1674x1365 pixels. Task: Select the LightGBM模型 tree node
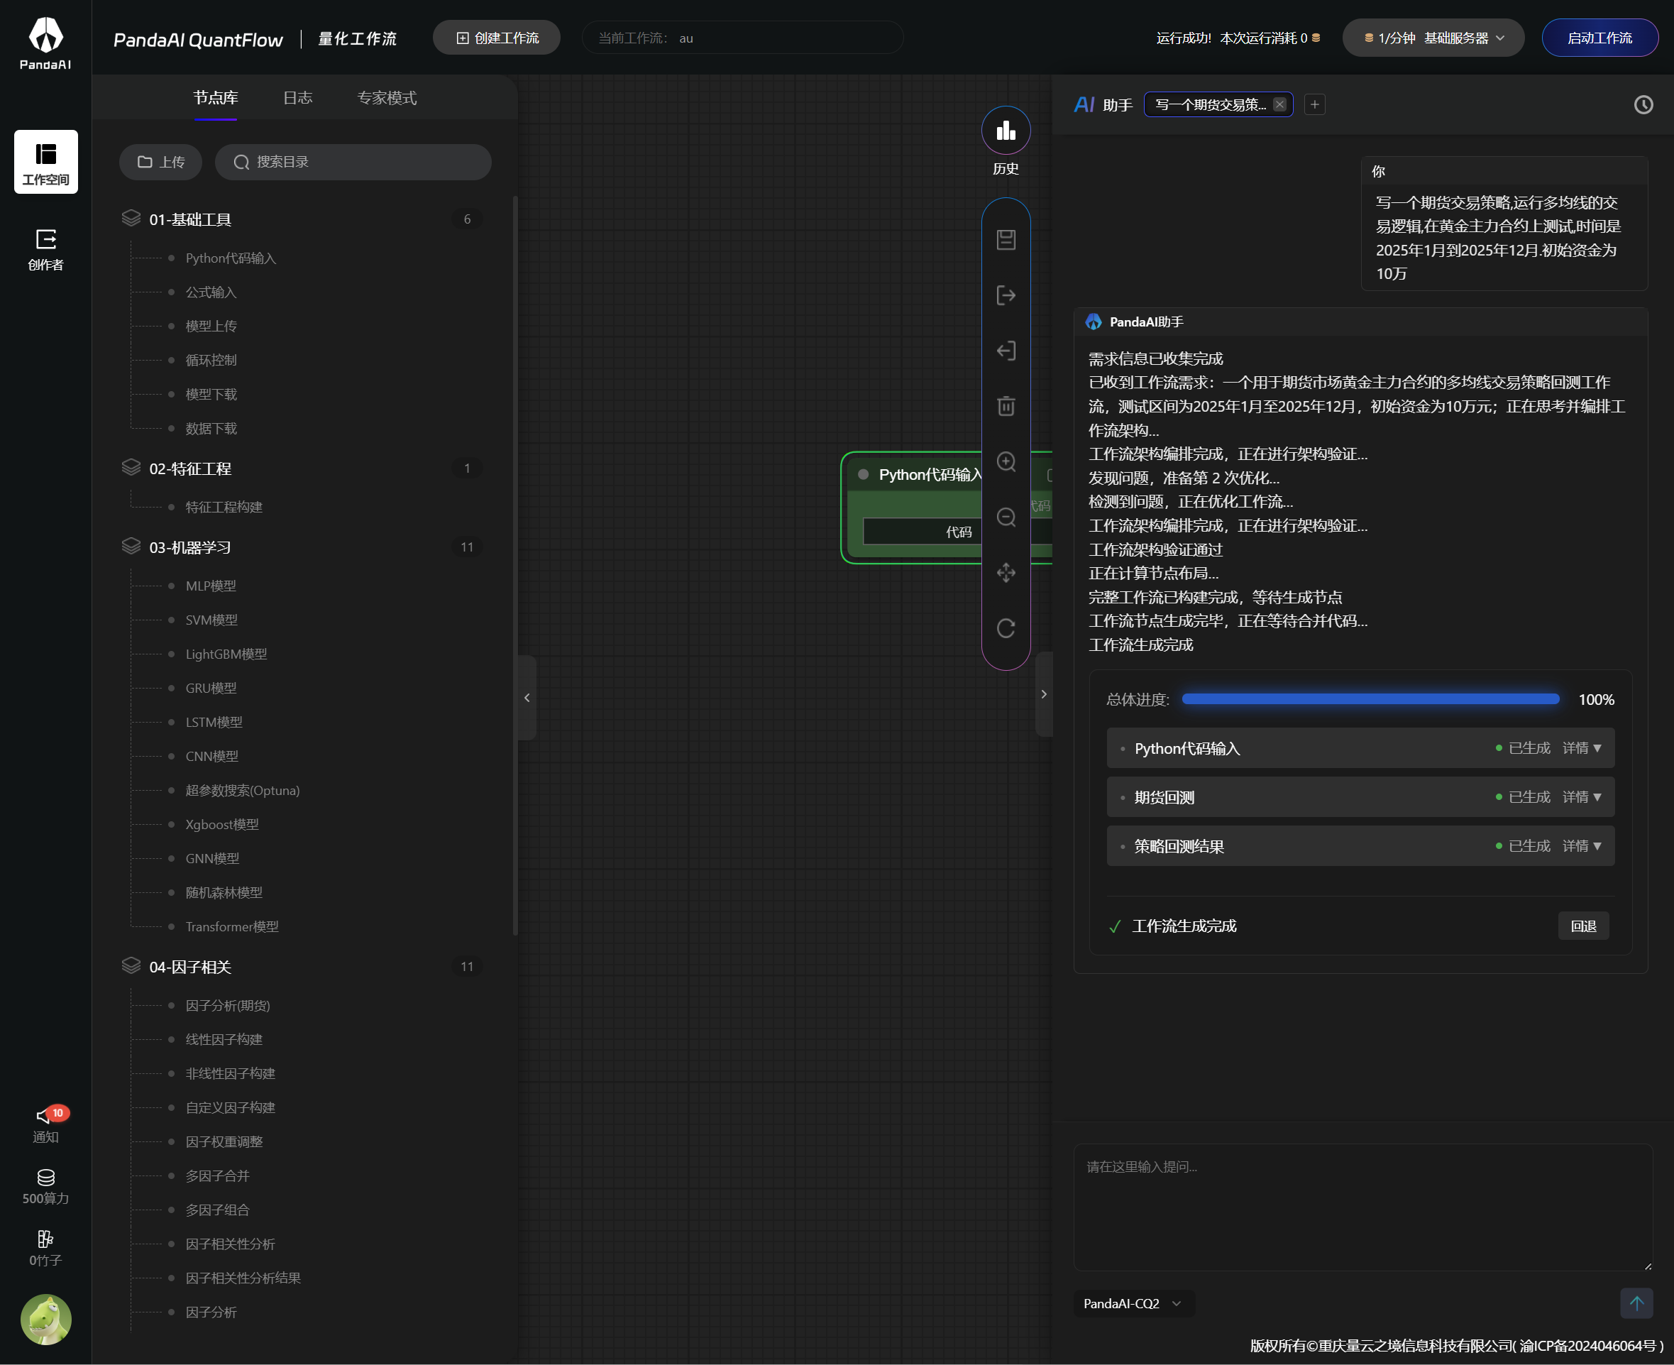coord(226,654)
